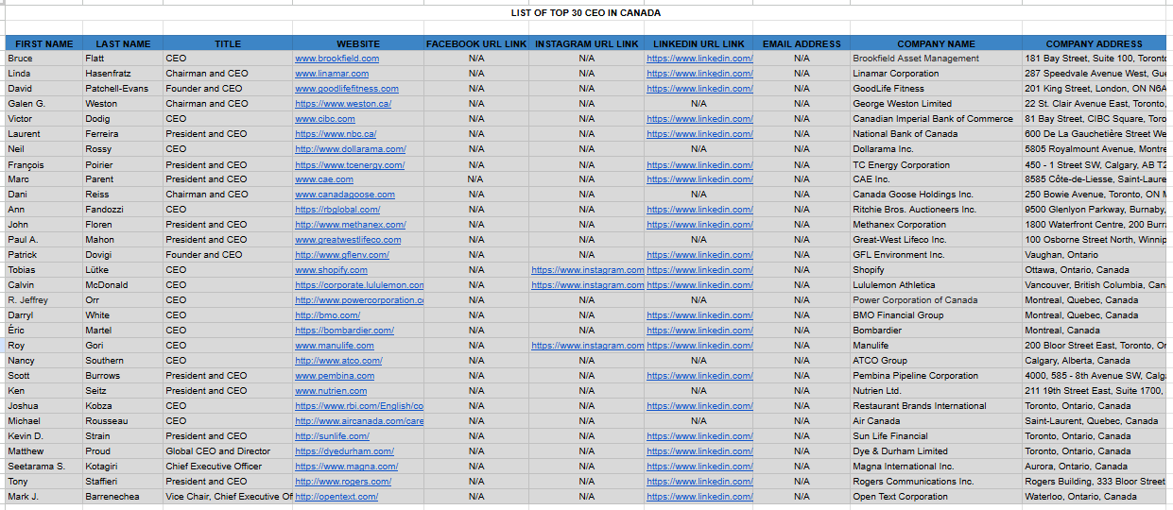Open the www.nutrien.com link
The height and width of the screenshot is (510, 1173).
331,391
